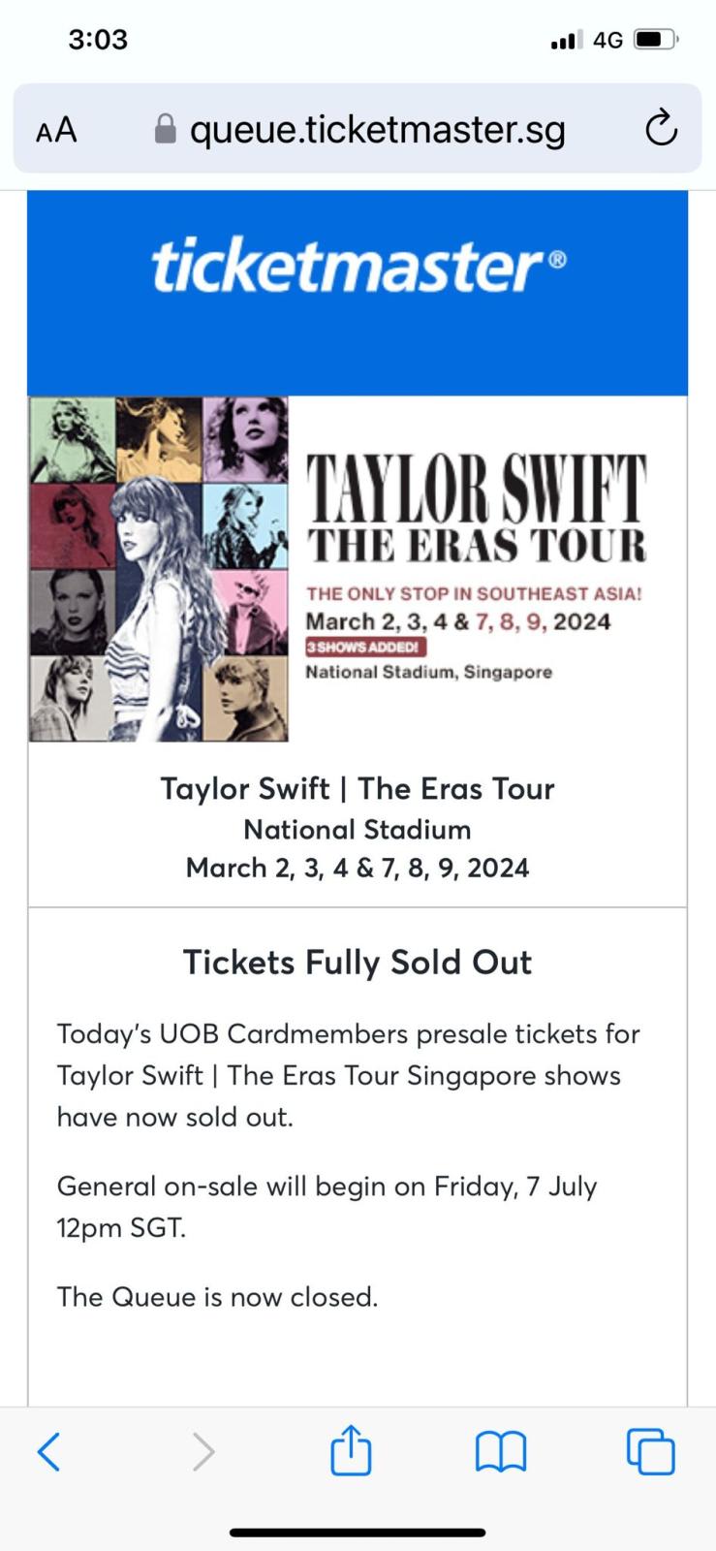Tap the Taylor Swift Eras Tour poster collage

[159, 569]
